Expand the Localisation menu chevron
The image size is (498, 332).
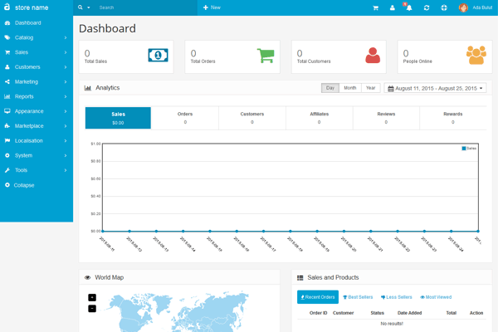[x=66, y=141]
